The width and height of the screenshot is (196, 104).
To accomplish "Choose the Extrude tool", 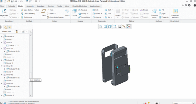I will click(74, 13).
